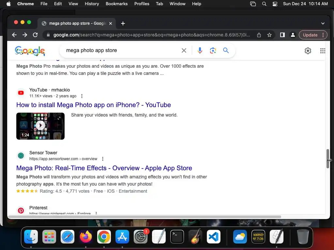Open Google quick settings gear
334x250 pixels.
pyautogui.click(x=308, y=51)
